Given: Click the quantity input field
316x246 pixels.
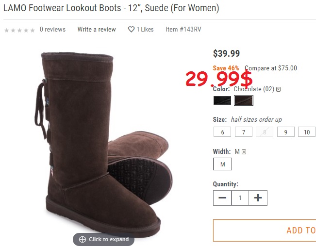Looking at the screenshot, I should [240, 198].
